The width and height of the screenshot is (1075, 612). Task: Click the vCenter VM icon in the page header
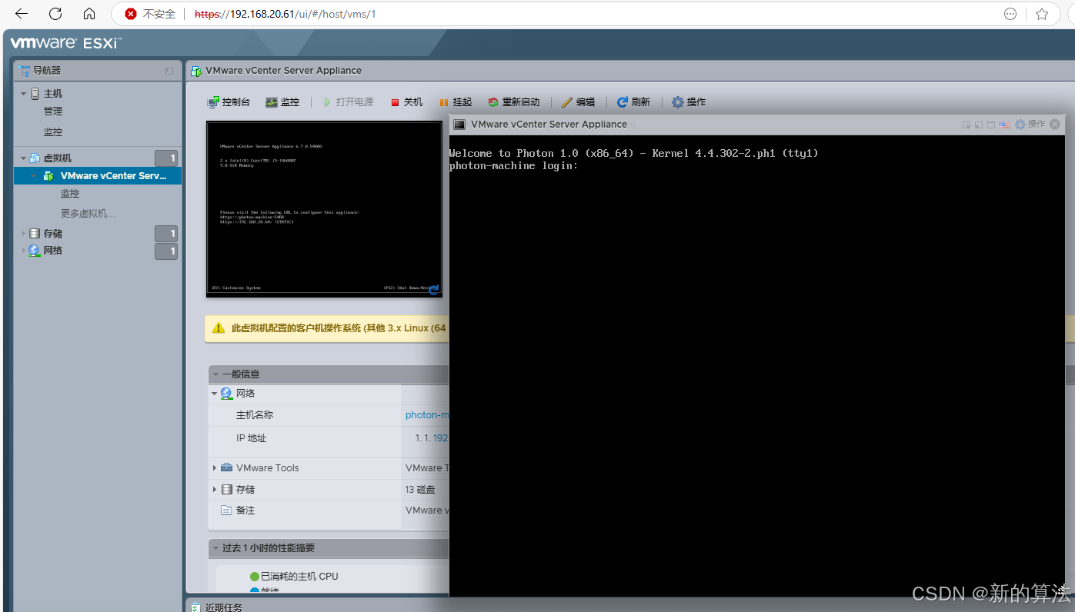click(x=197, y=71)
